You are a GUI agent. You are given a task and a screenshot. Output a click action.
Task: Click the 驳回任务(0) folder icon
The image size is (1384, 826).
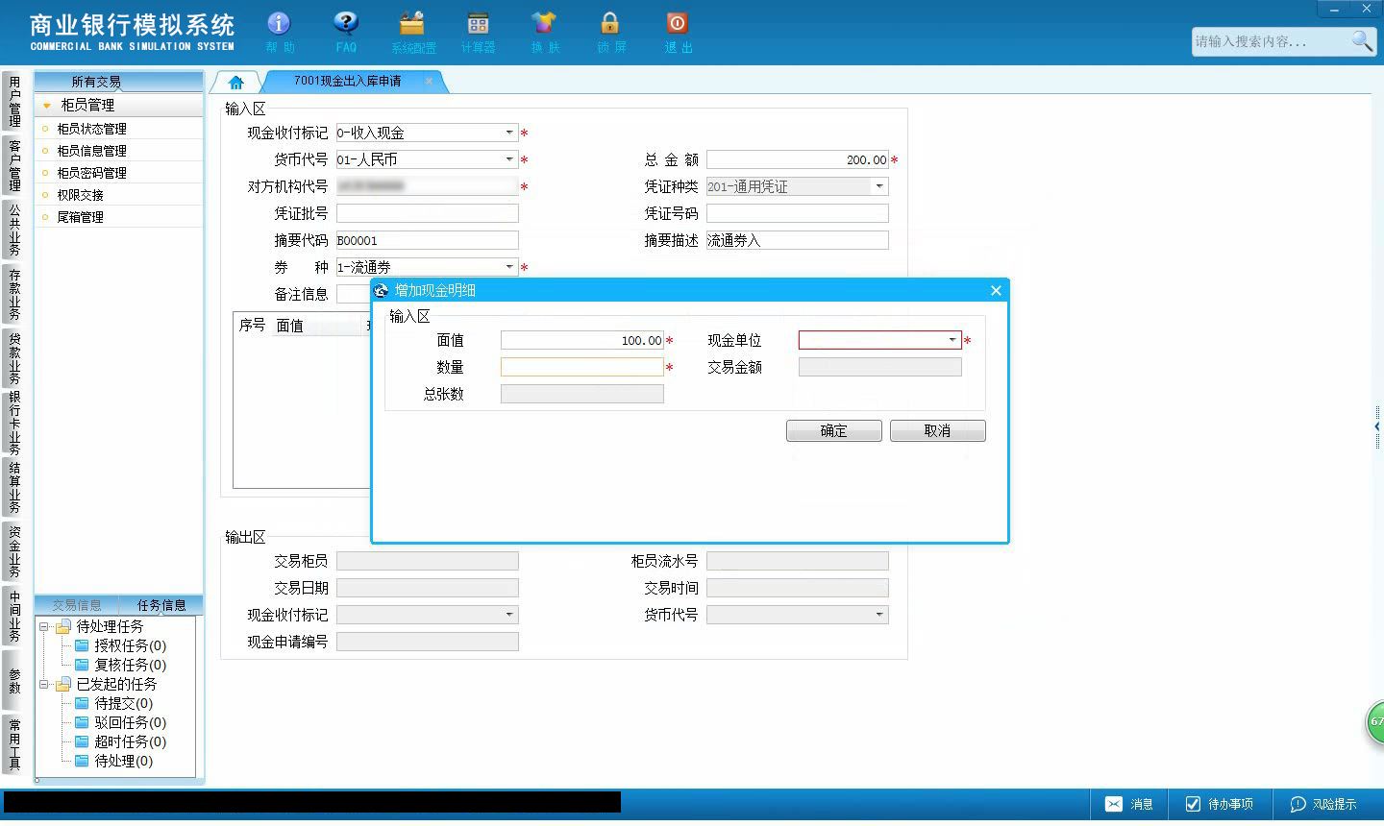(82, 722)
